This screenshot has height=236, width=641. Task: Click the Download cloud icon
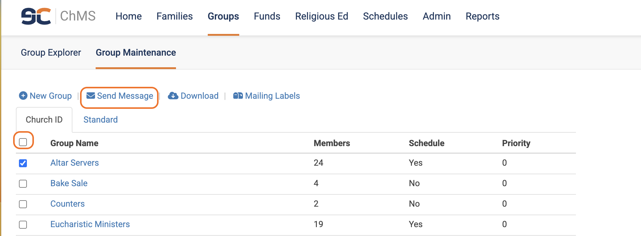tap(173, 96)
